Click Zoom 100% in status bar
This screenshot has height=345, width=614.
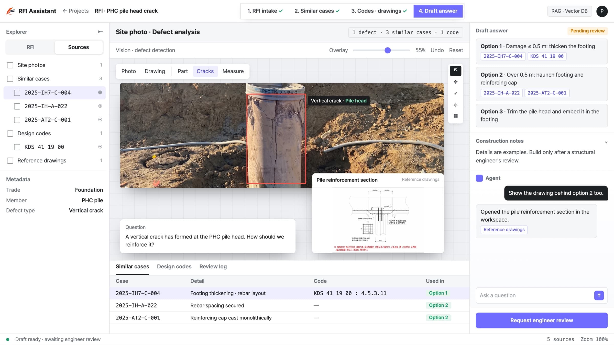point(594,339)
